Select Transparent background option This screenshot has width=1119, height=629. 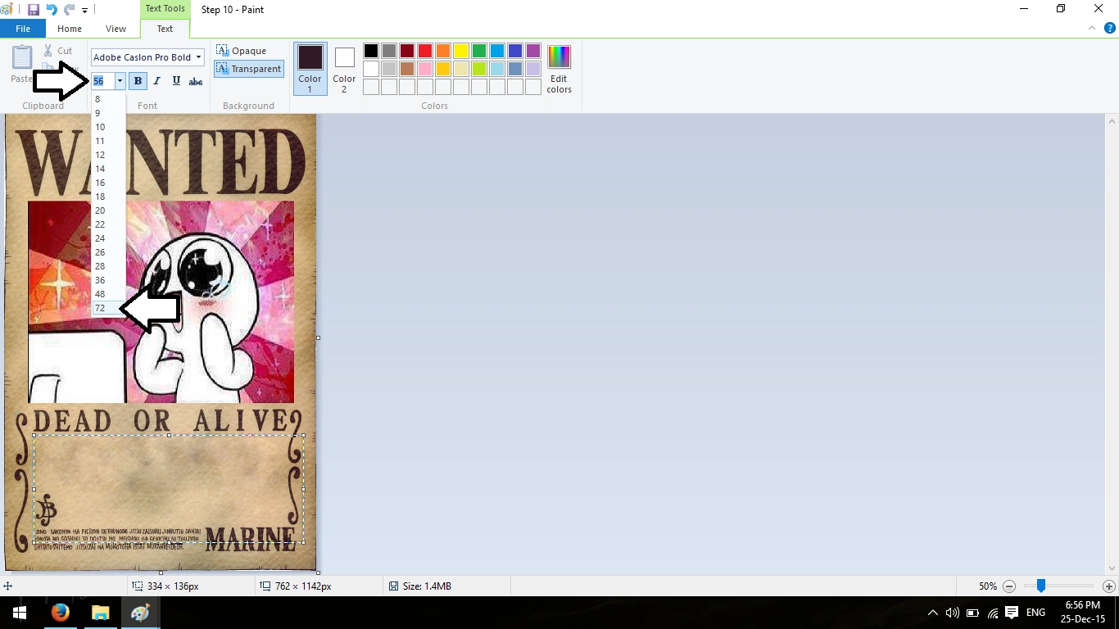(x=249, y=69)
